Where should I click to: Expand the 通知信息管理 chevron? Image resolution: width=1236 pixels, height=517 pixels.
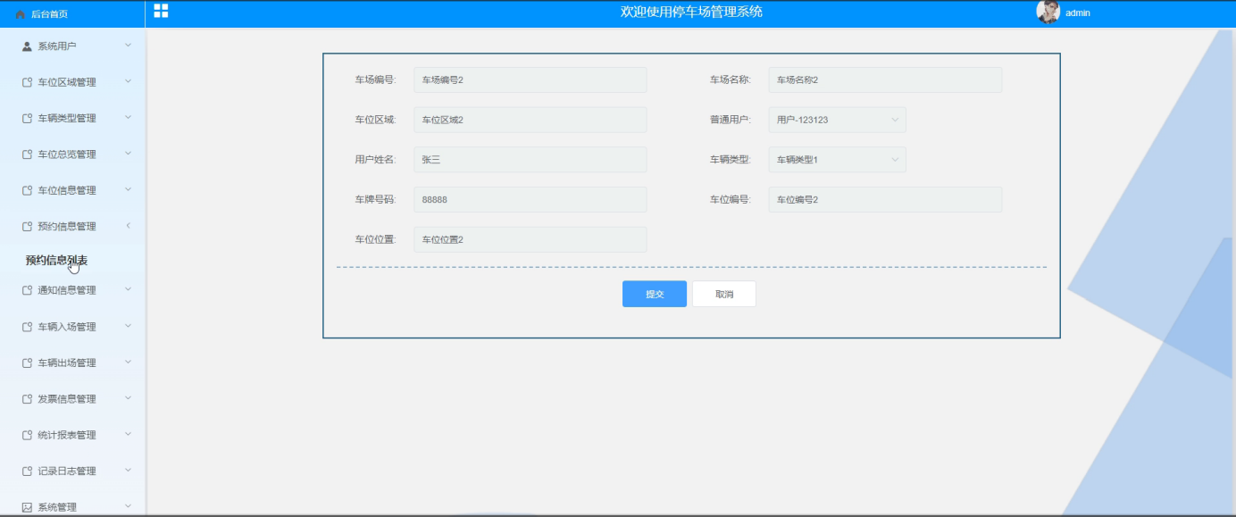pos(128,289)
